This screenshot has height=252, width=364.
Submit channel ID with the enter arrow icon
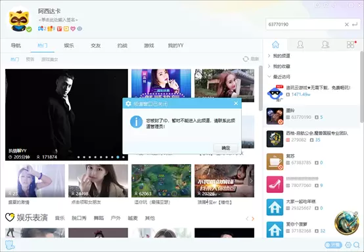pos(355,24)
